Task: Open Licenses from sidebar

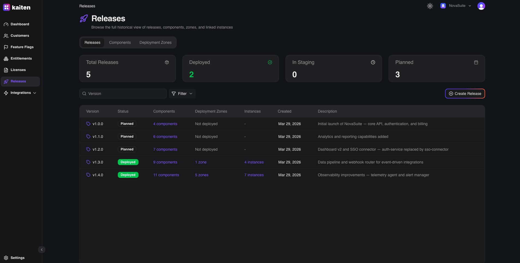Action: pyautogui.click(x=18, y=70)
